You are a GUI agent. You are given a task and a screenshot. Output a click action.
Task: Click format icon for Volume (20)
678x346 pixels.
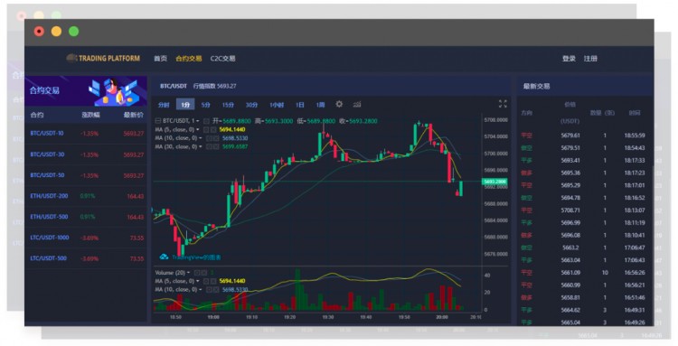click(x=197, y=273)
